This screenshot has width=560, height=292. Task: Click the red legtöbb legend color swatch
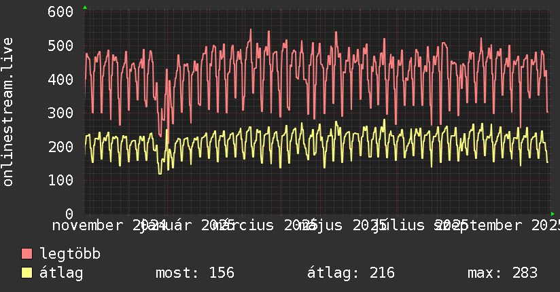point(27,253)
